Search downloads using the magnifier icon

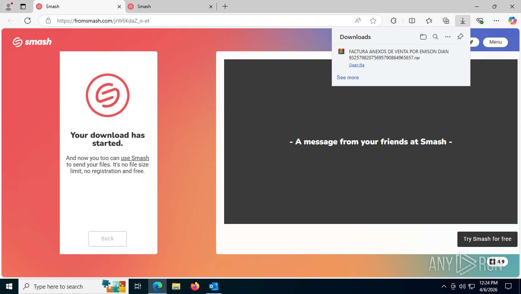tap(435, 37)
